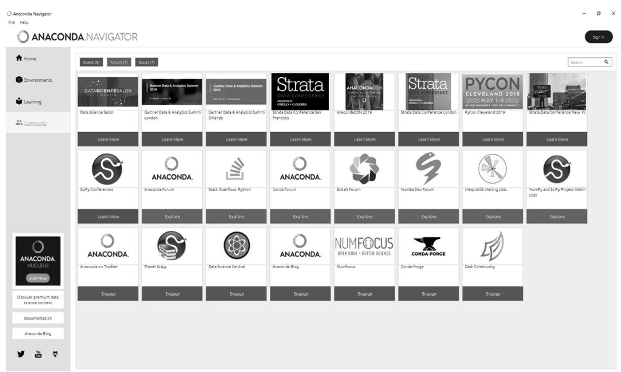Click the NumFOCUS logo

click(x=364, y=246)
